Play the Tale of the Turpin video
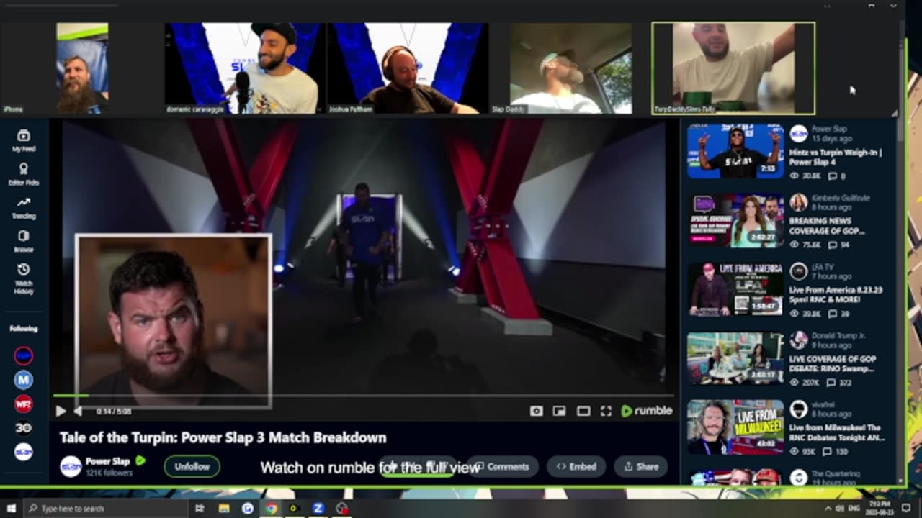Viewport: 922px width, 518px height. pyautogui.click(x=61, y=411)
